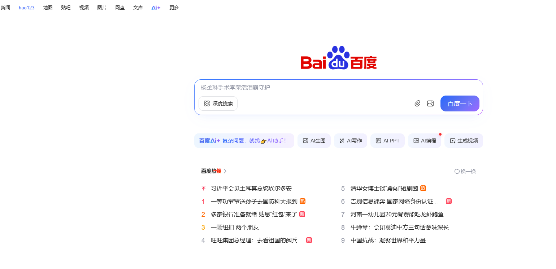Open 网盘 in the top navigation

click(x=120, y=8)
